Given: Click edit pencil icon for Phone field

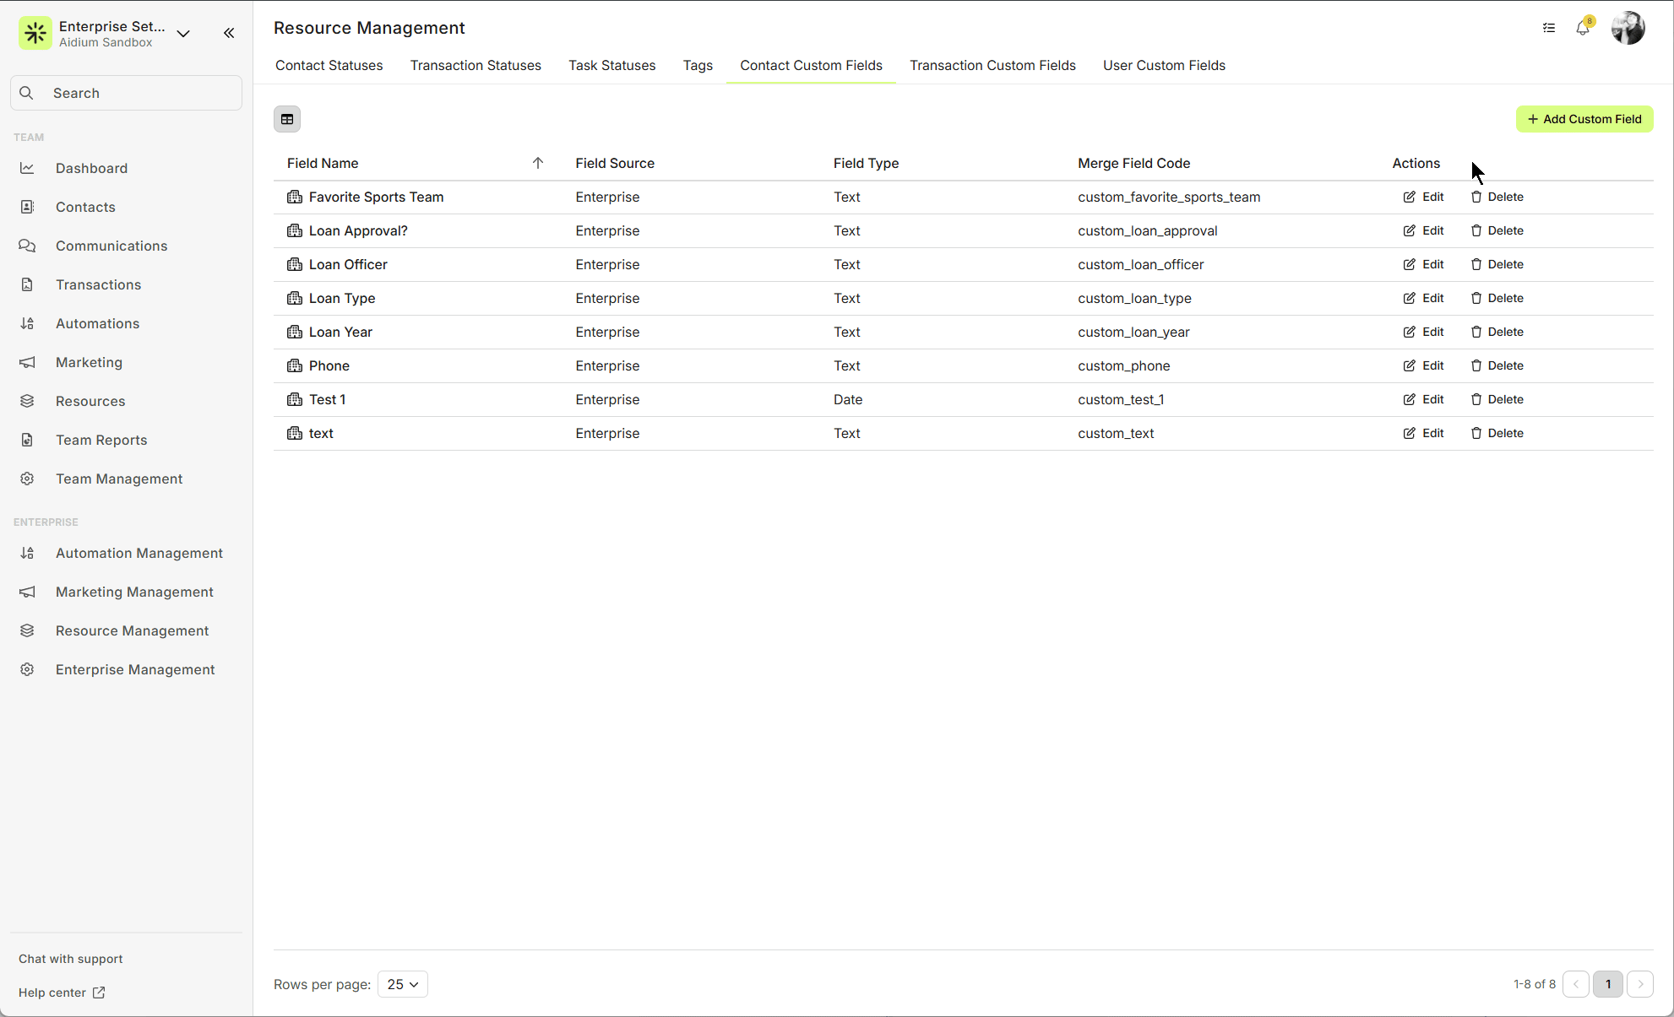Looking at the screenshot, I should 1409,365.
